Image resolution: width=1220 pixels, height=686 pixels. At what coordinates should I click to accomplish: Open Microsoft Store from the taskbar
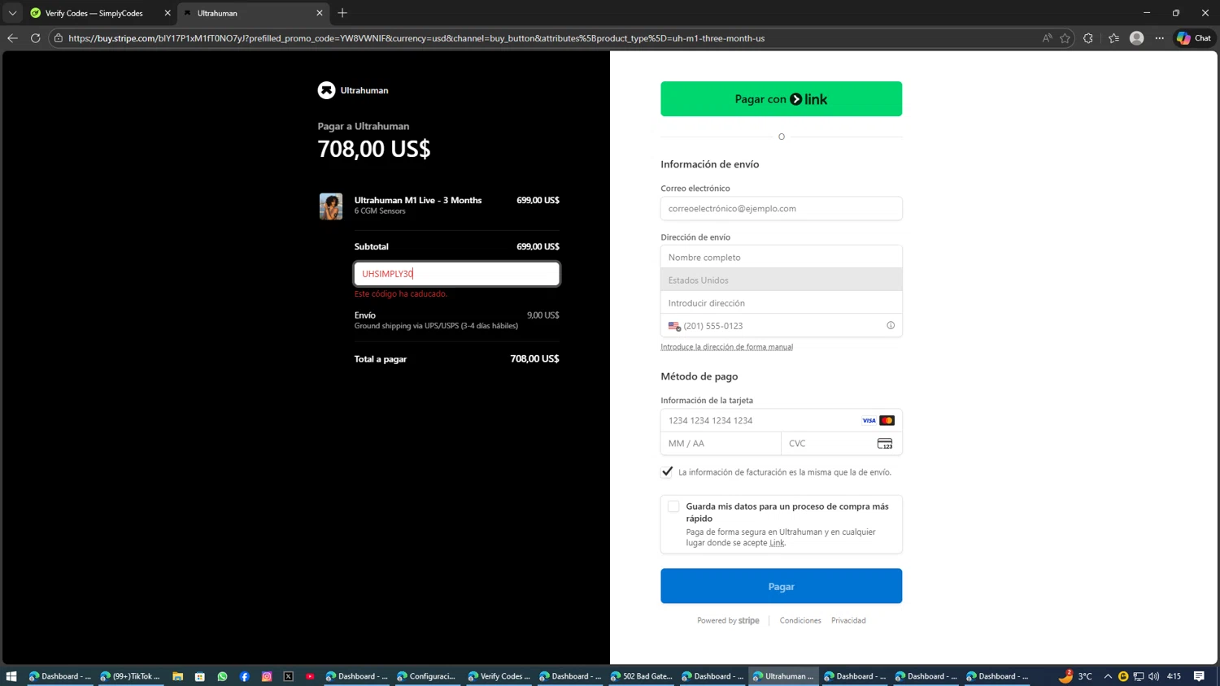pos(199,676)
